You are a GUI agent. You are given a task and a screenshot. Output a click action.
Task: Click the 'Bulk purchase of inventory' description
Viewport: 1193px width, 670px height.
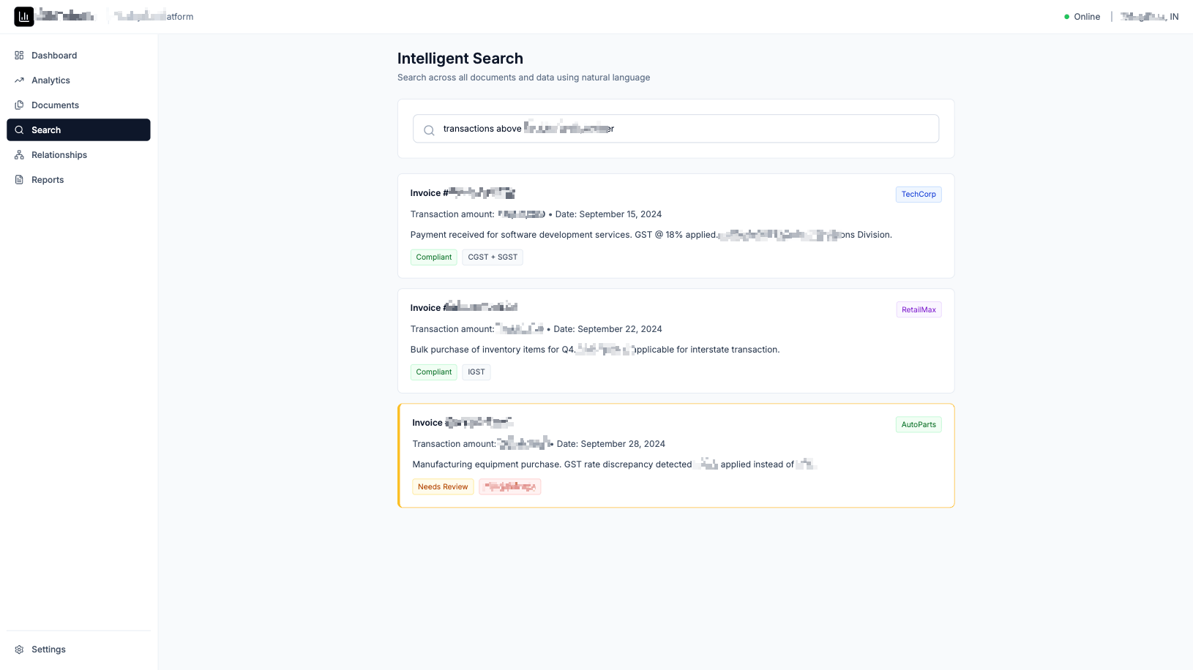click(595, 350)
